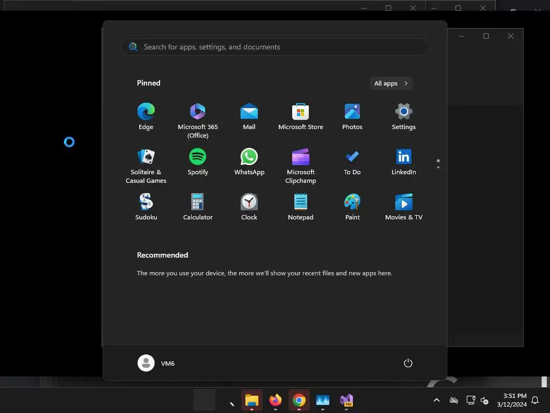Open Notepad from pinned apps
The image size is (550, 413).
point(301,208)
